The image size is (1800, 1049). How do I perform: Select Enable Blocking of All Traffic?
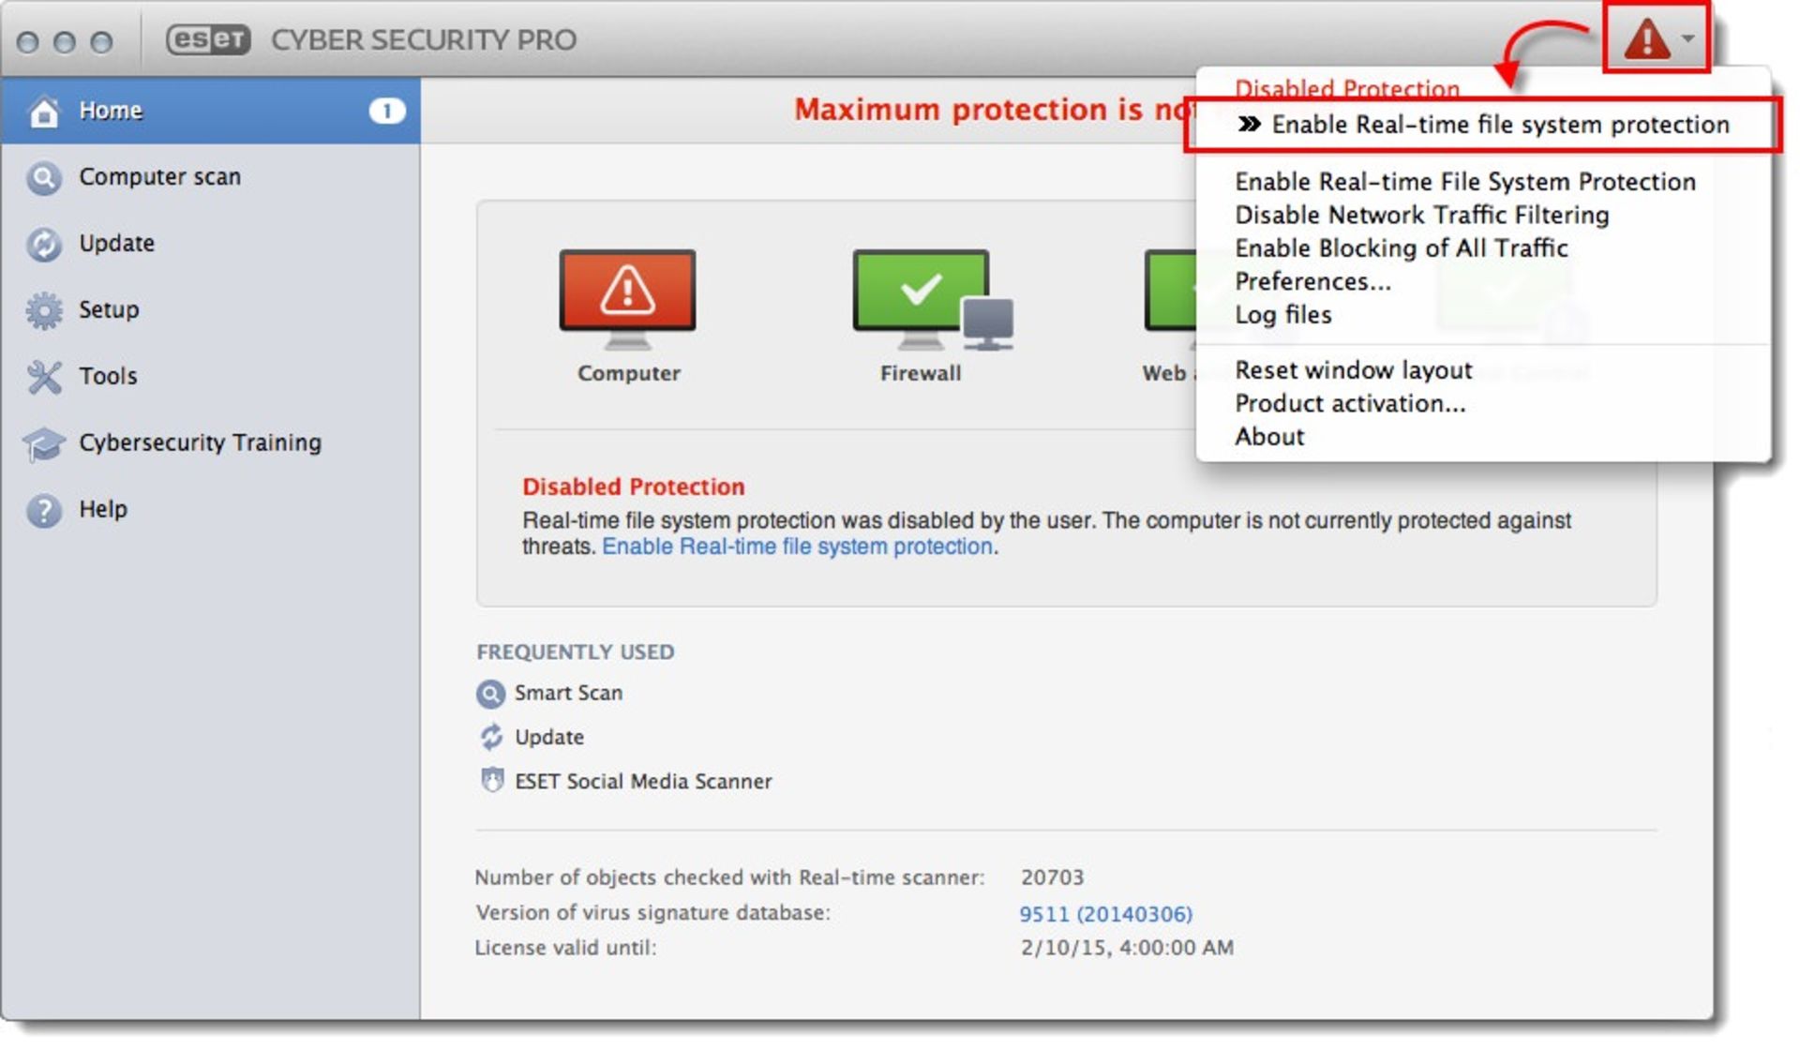coord(1401,248)
